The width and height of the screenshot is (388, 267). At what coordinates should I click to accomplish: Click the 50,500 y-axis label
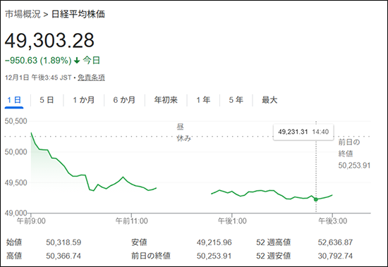tap(16, 121)
